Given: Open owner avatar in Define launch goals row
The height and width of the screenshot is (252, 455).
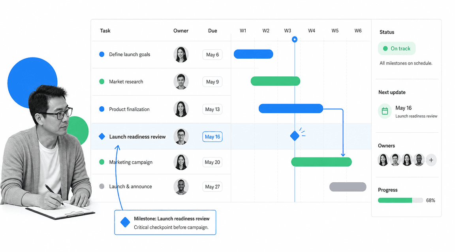Looking at the screenshot, I should click(181, 54).
